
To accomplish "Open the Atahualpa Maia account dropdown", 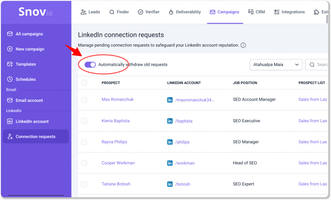I will 276,65.
